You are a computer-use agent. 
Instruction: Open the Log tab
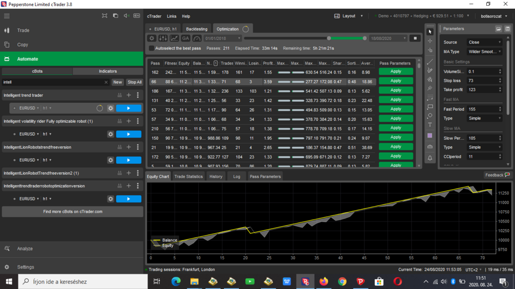click(236, 176)
